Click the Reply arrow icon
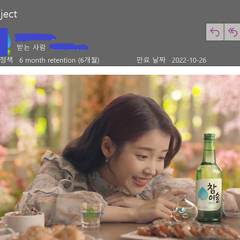 coord(215,32)
